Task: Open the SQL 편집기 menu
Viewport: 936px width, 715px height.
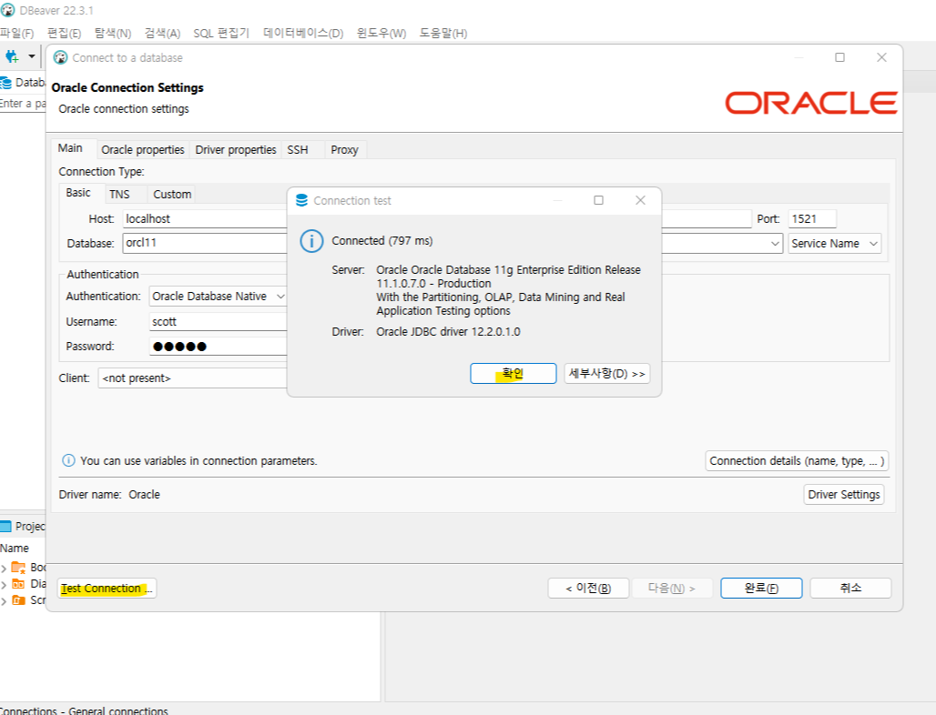Action: tap(221, 34)
